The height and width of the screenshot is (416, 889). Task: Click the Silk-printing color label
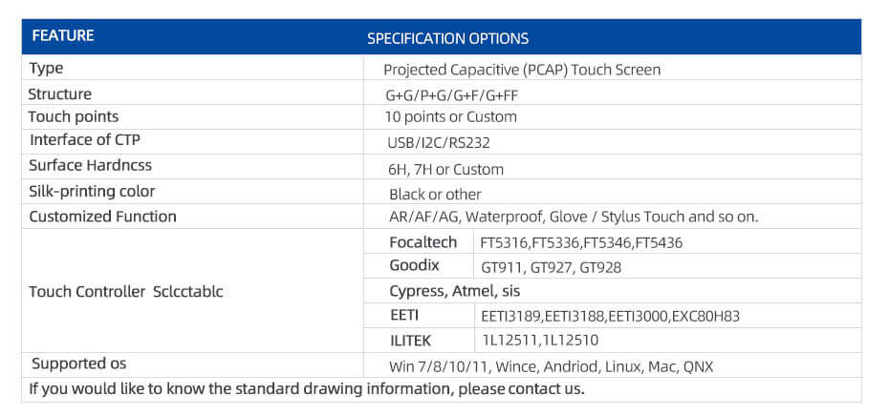coord(92,192)
